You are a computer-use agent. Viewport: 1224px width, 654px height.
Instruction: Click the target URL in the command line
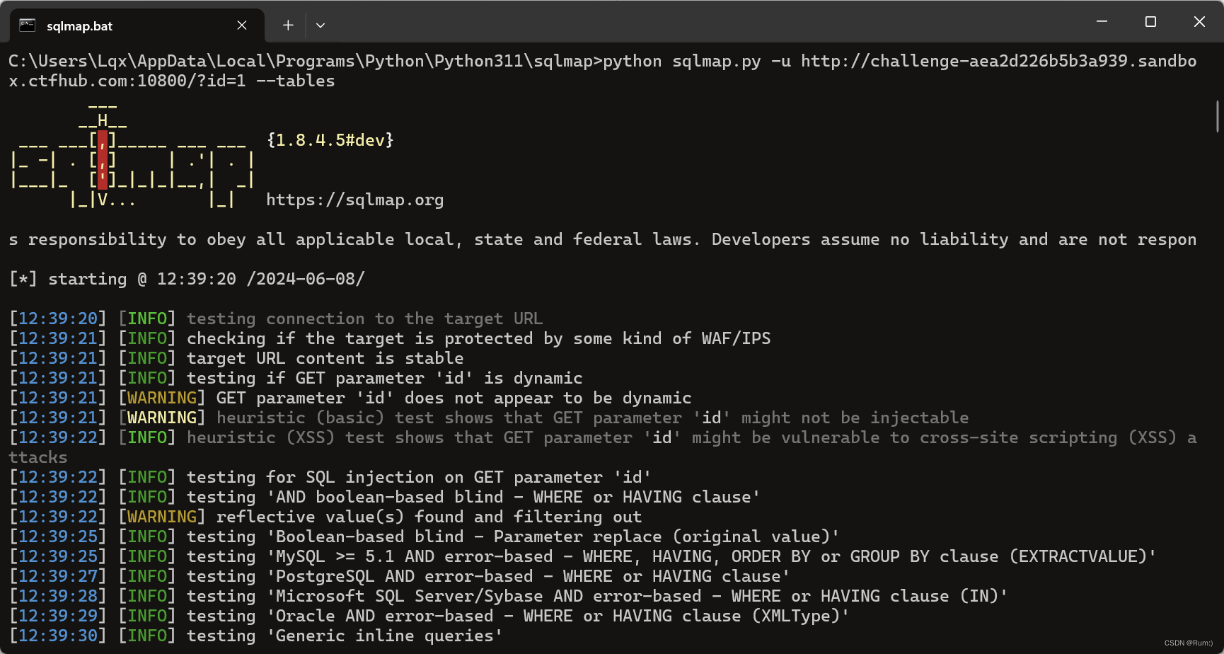point(602,71)
